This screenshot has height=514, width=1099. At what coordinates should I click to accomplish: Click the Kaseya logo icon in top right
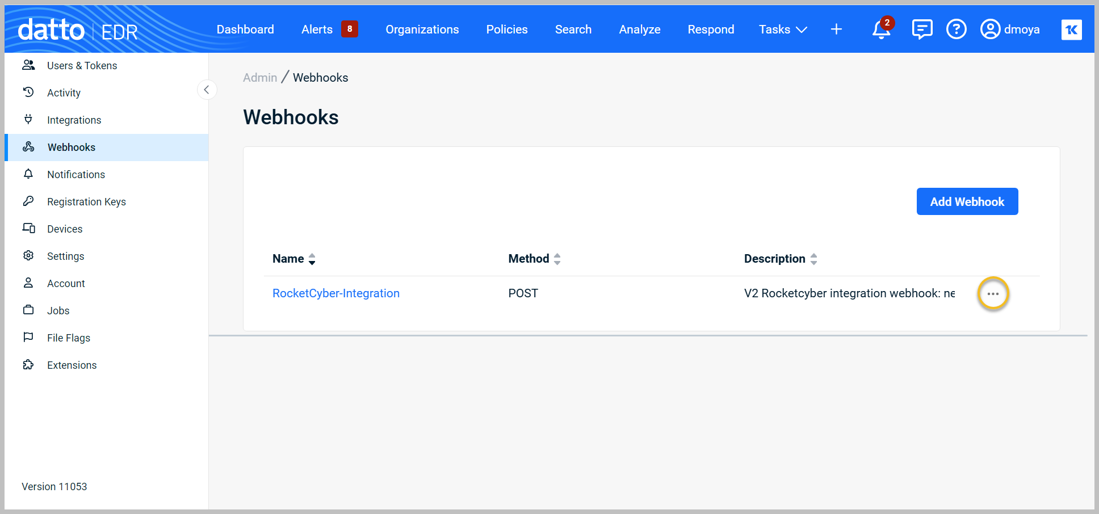(1072, 29)
